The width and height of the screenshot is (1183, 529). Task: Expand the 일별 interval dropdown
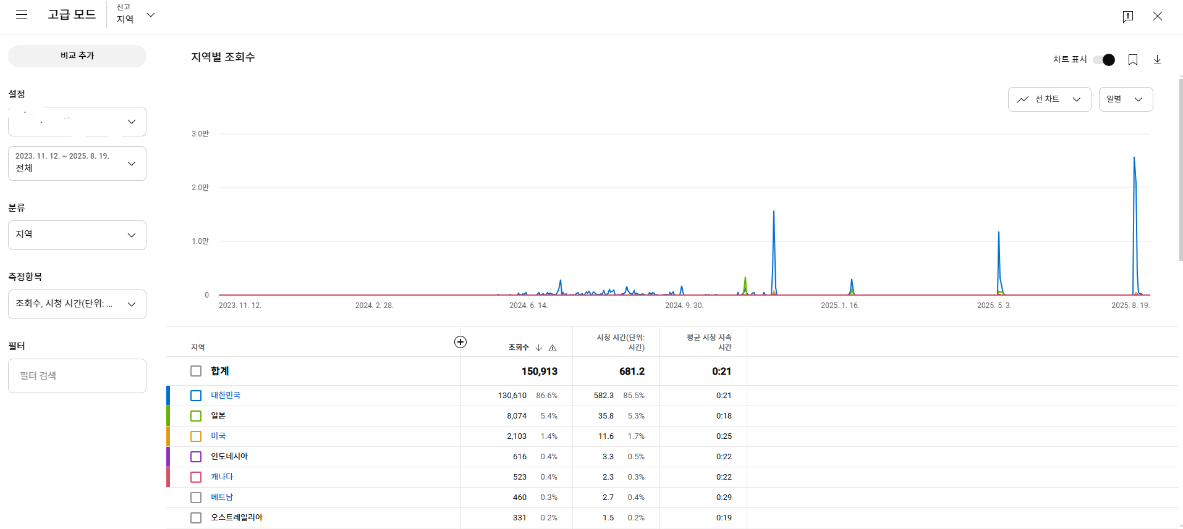pos(1125,99)
